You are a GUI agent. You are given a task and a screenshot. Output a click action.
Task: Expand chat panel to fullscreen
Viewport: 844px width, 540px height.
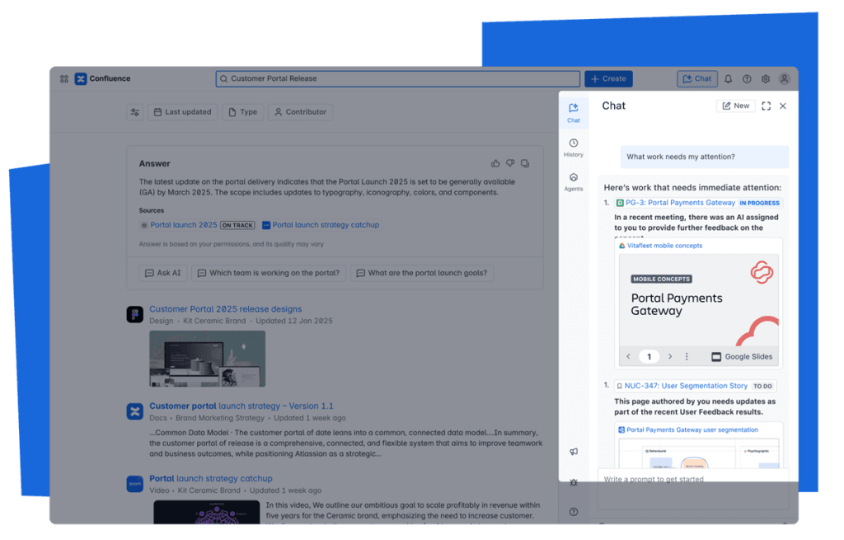(766, 106)
